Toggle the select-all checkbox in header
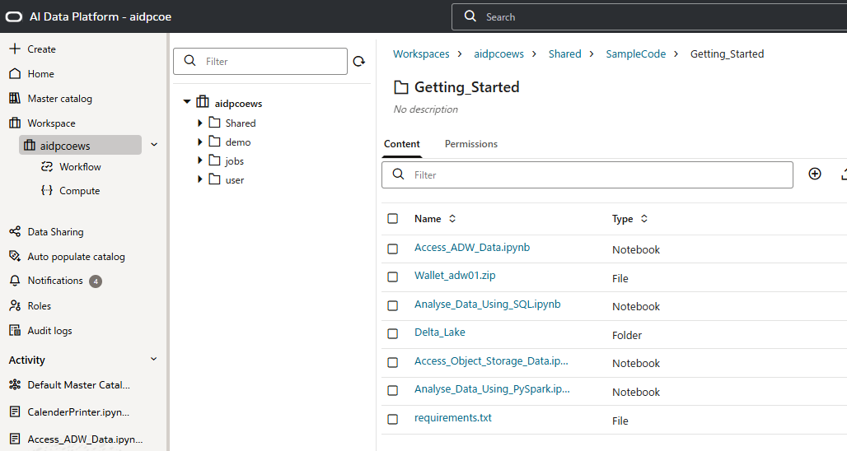This screenshot has width=847, height=451. point(393,219)
